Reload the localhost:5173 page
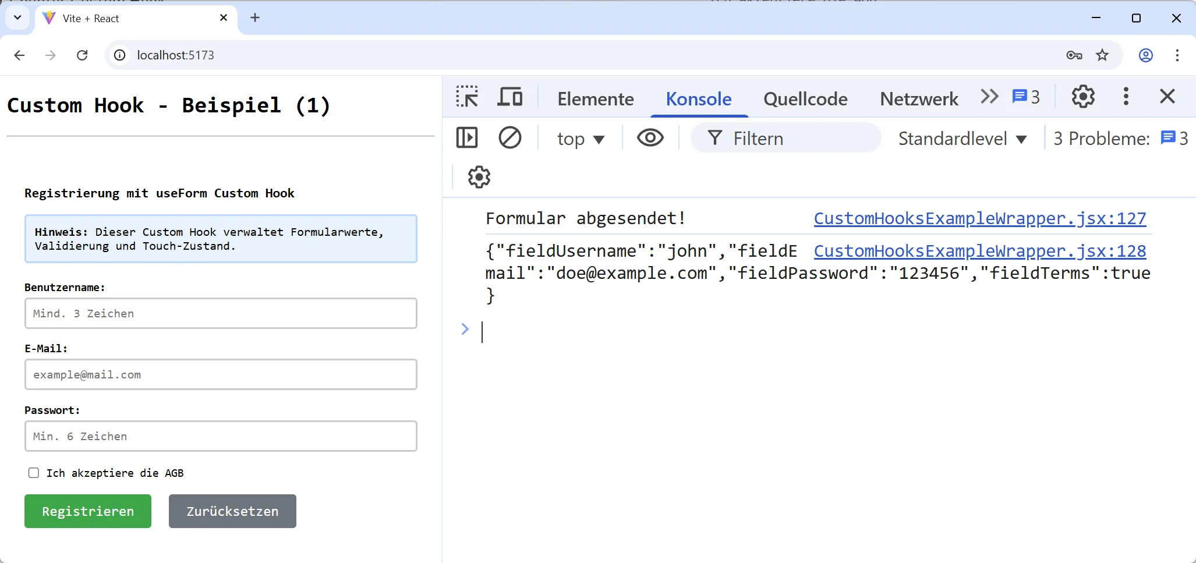 (82, 55)
